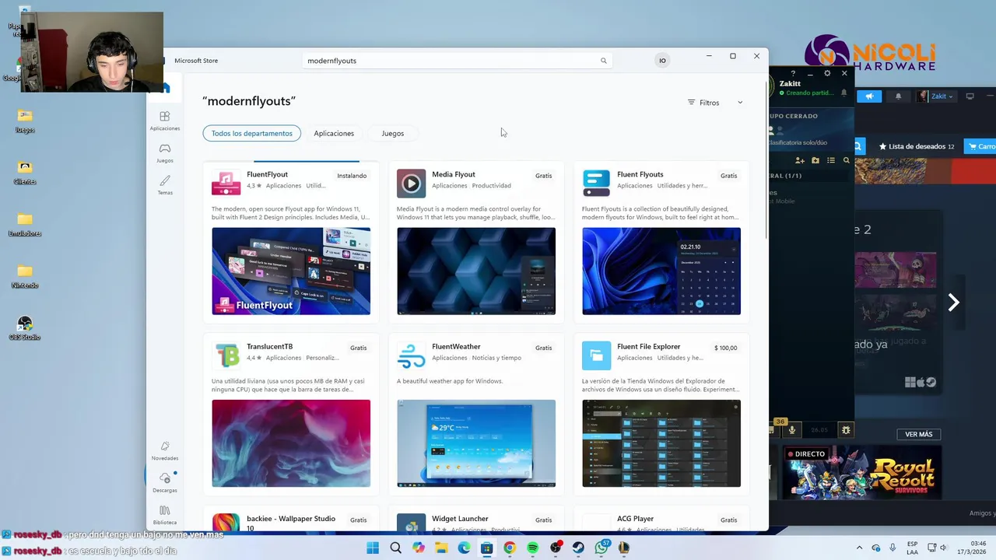Open Steam from the taskbar
996x560 pixels.
[578, 548]
